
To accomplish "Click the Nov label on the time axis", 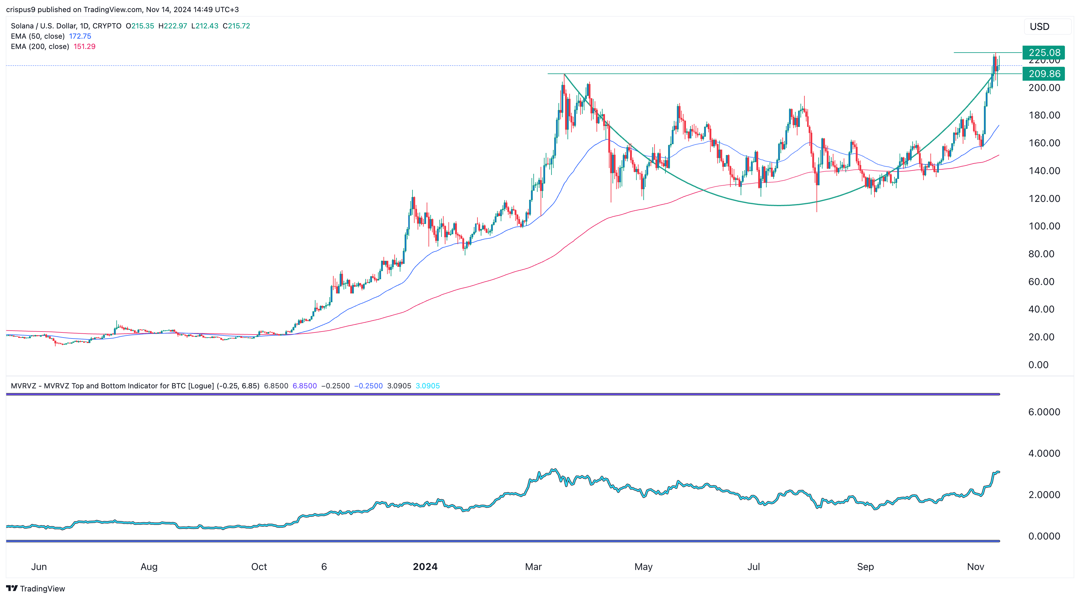I will coord(976,567).
